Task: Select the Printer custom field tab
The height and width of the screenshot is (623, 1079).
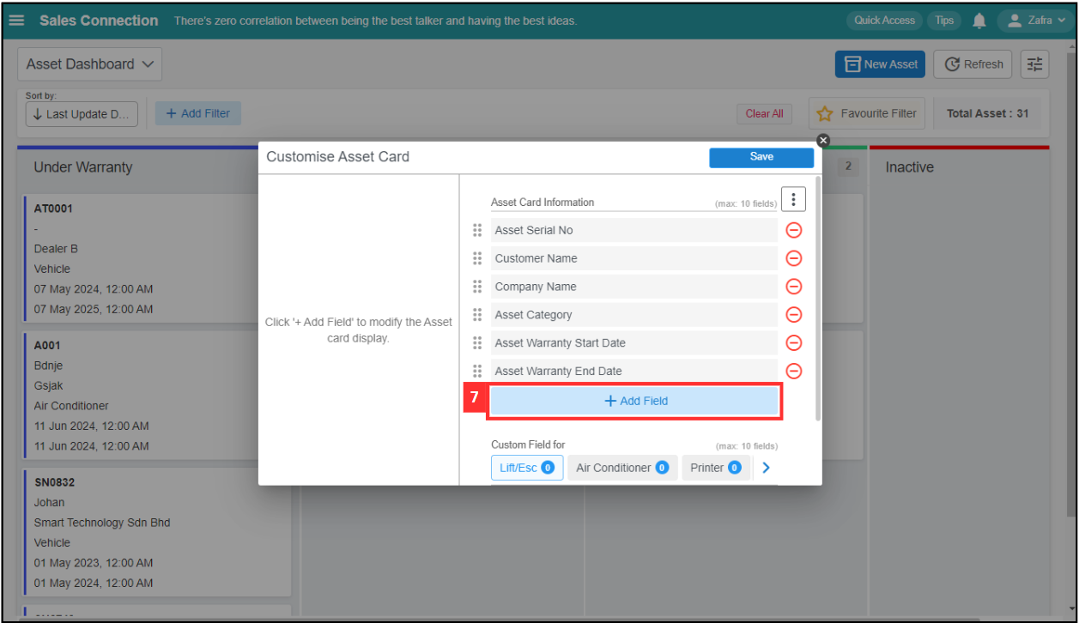Action: point(716,468)
